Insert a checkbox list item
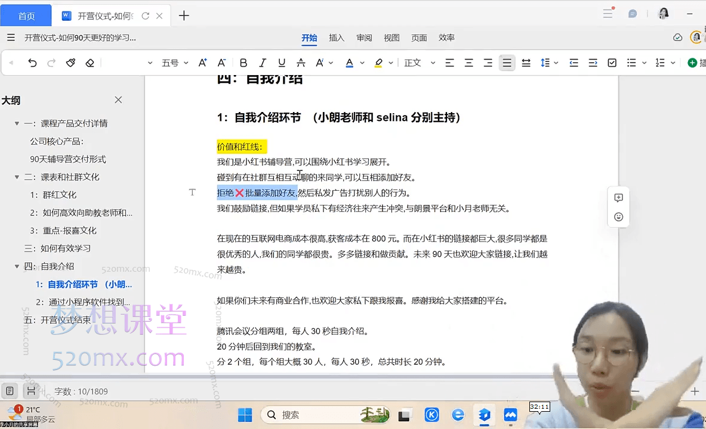Image resolution: width=706 pixels, height=429 pixels. point(612,63)
